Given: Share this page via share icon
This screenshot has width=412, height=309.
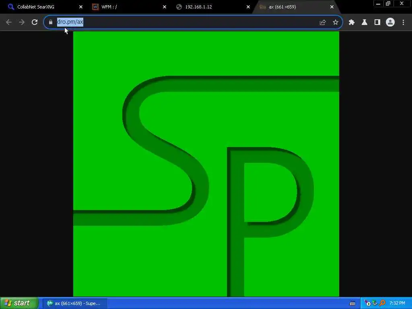Looking at the screenshot, I should coord(323,23).
